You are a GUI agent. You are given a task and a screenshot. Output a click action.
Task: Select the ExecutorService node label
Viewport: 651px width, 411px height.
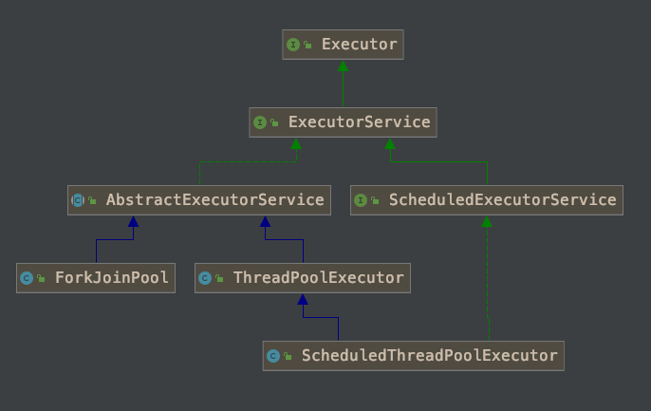tap(359, 121)
